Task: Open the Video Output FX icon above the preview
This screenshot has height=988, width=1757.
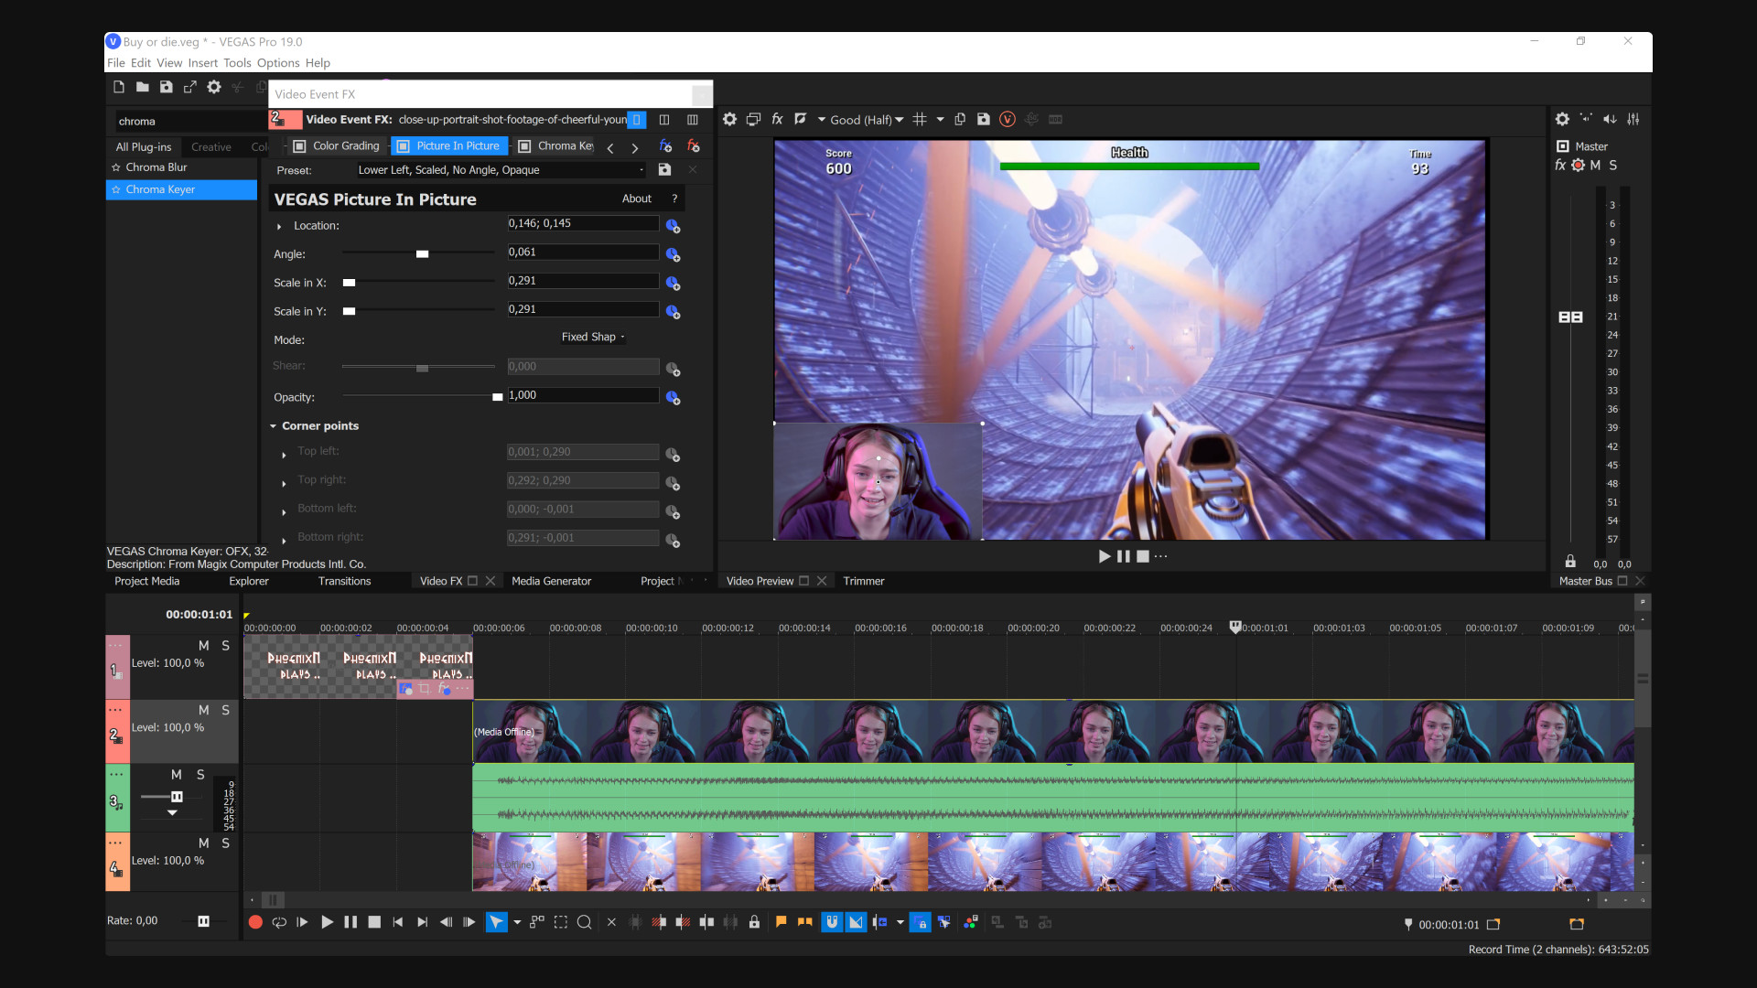Action: (776, 119)
